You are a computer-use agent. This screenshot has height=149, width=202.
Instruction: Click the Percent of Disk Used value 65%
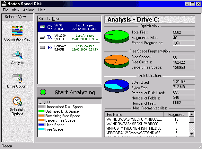coord(184,92)
